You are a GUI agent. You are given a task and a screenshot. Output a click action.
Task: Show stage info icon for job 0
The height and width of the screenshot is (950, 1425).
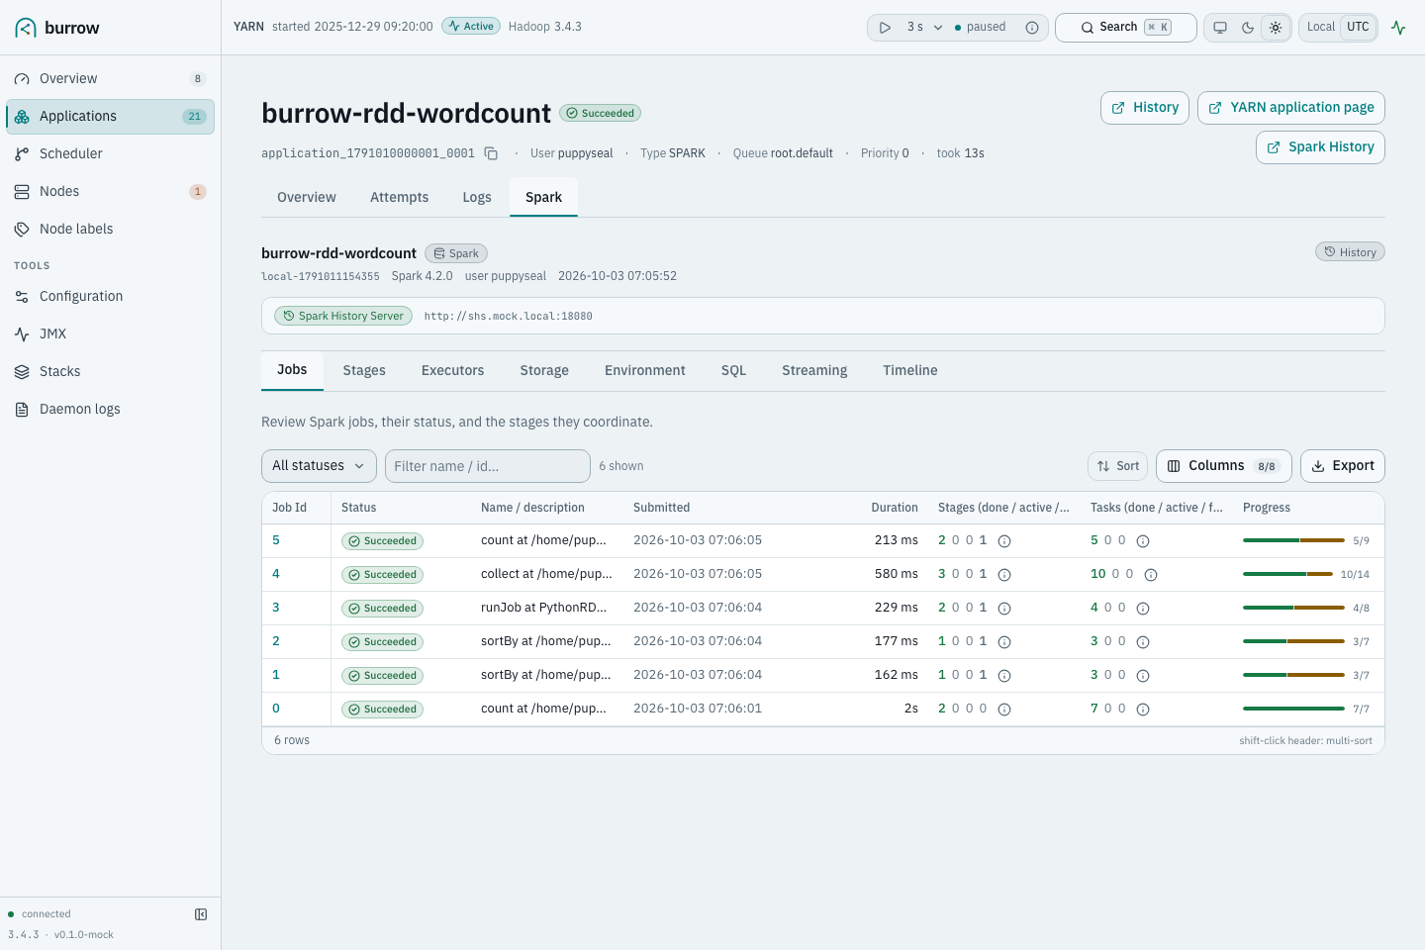pyautogui.click(x=1004, y=710)
